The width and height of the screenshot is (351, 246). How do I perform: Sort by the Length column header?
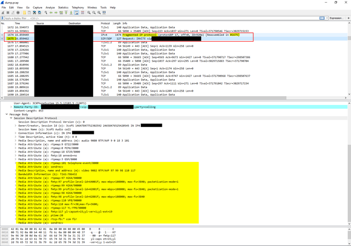117,23
